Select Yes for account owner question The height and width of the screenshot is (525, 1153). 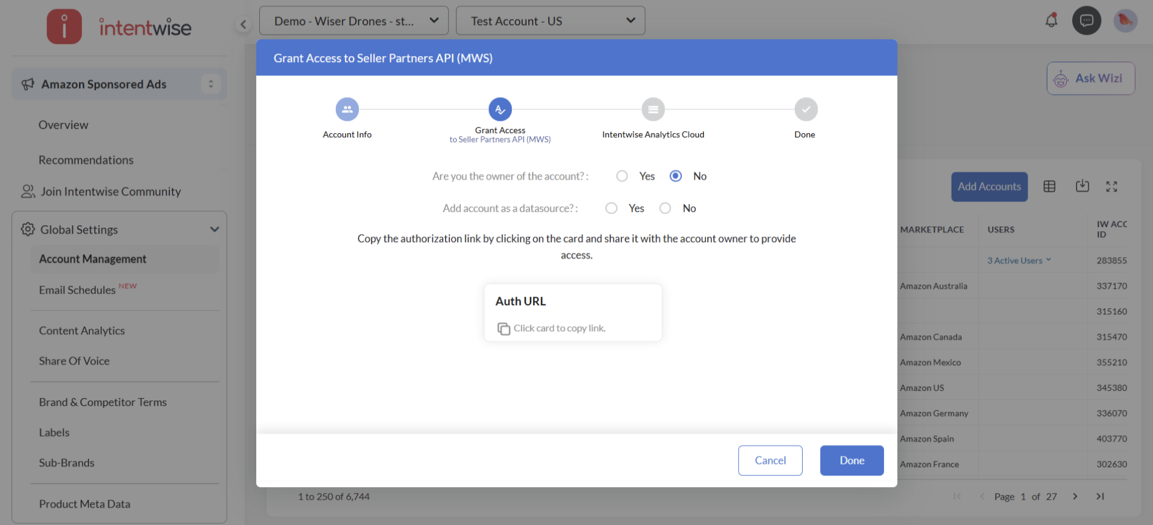[x=622, y=176]
